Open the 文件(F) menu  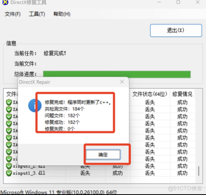[12, 14]
